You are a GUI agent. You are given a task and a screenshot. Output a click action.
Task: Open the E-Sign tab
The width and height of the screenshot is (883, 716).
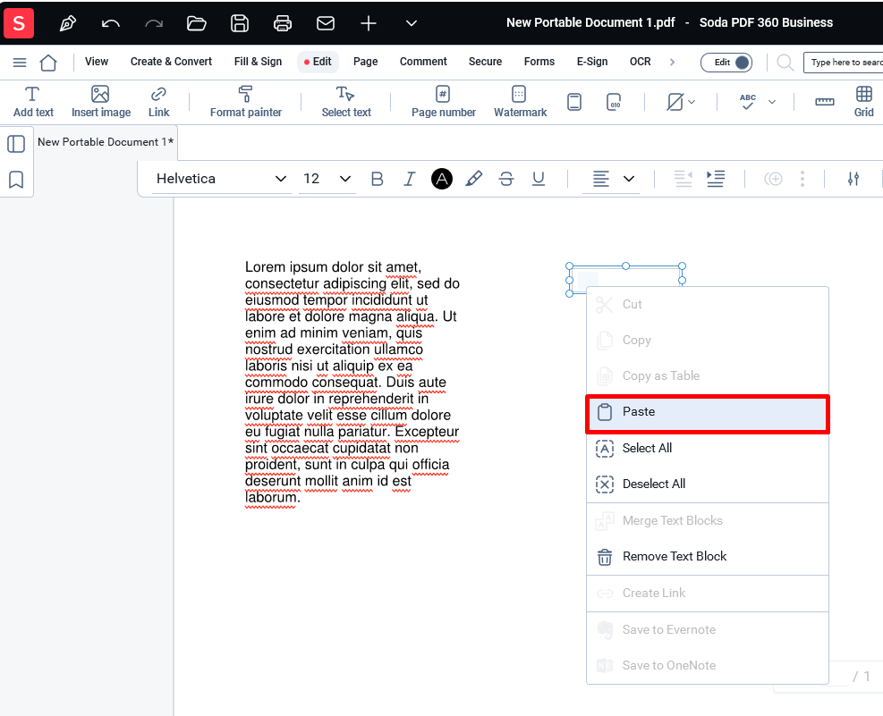pos(592,62)
